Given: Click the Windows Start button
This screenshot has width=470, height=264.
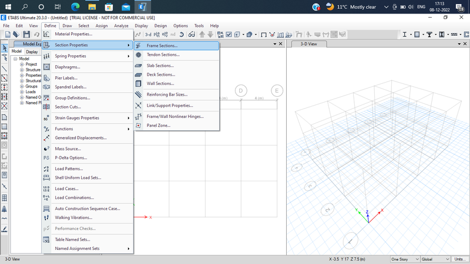Looking at the screenshot, I should [8, 6].
